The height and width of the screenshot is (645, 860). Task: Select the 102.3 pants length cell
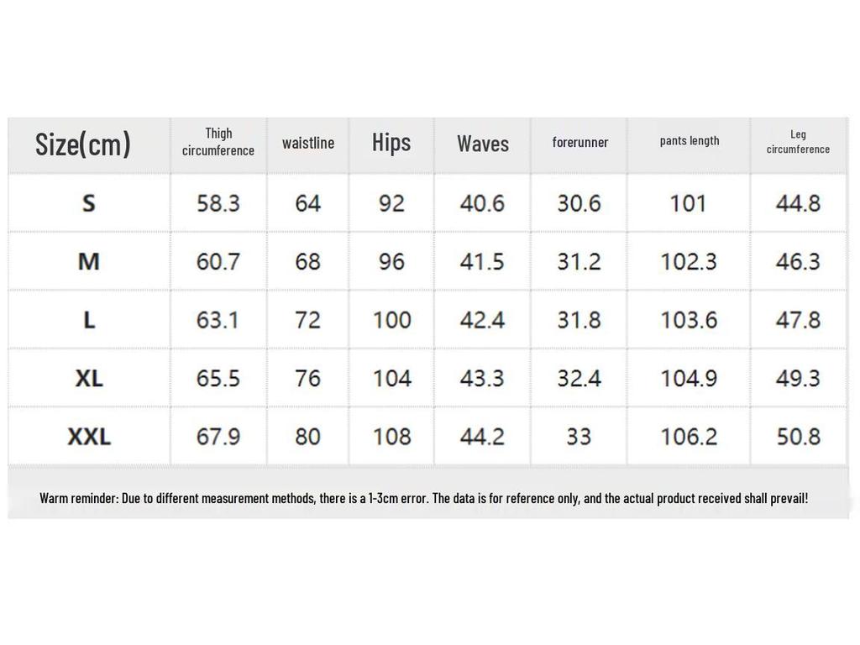[689, 262]
